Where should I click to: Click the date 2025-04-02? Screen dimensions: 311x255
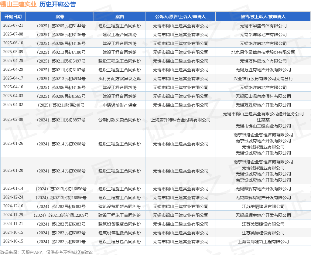[x=13, y=104]
